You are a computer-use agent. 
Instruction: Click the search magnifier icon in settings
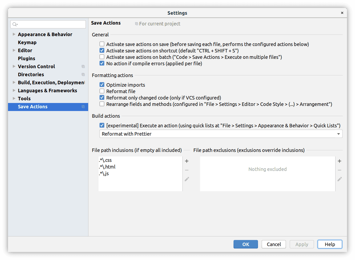[x=15, y=24]
